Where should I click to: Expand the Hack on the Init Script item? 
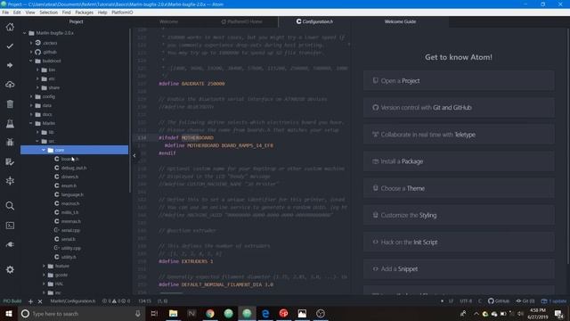coord(459,242)
